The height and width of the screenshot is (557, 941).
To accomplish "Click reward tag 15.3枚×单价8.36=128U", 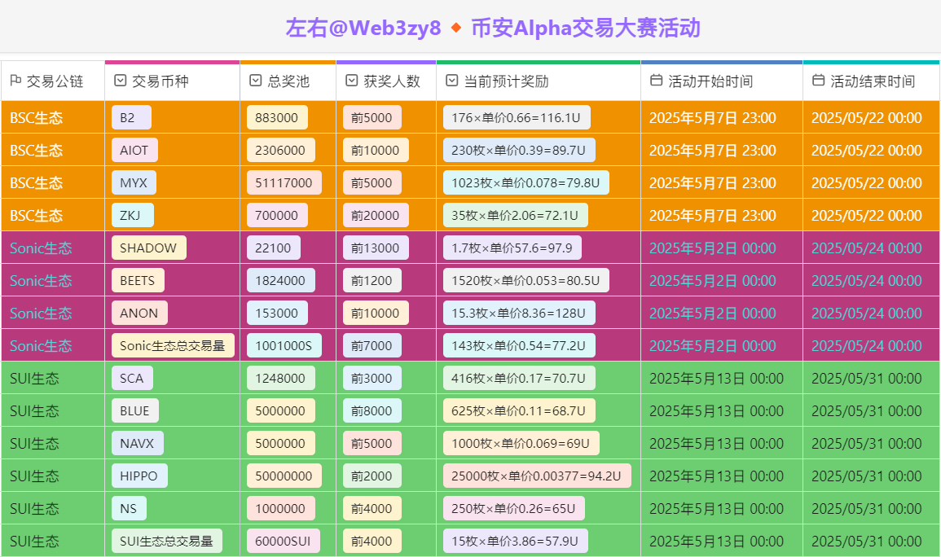I will click(519, 313).
